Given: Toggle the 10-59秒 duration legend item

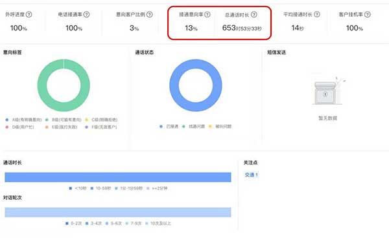Looking at the screenshot, I should pos(100,188).
